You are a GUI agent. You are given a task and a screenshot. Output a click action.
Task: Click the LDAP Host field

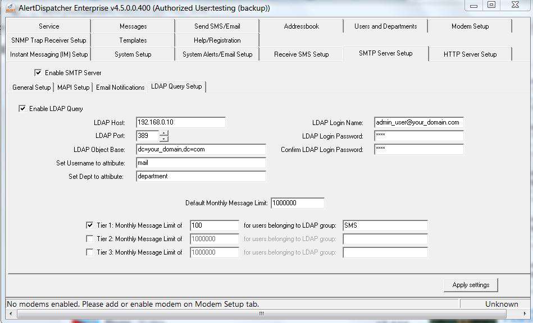pos(180,122)
